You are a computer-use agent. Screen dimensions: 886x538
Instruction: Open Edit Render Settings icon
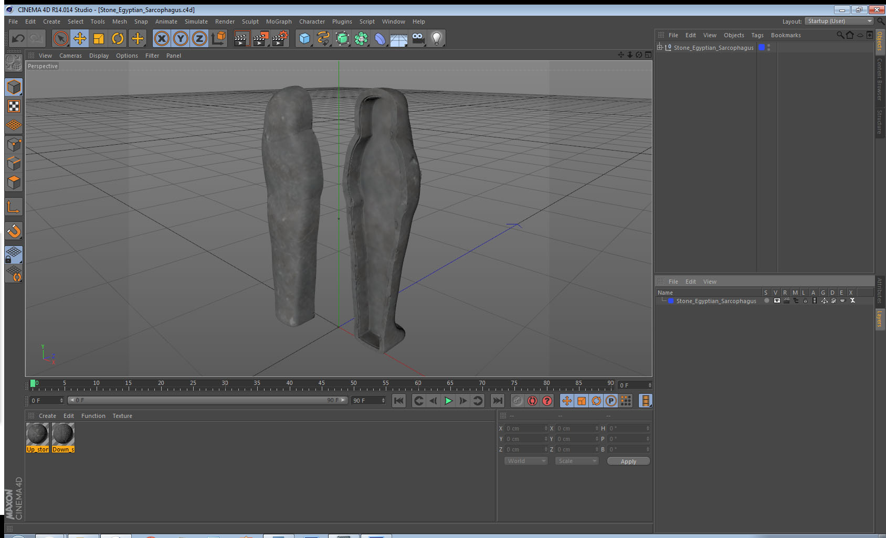(x=280, y=38)
